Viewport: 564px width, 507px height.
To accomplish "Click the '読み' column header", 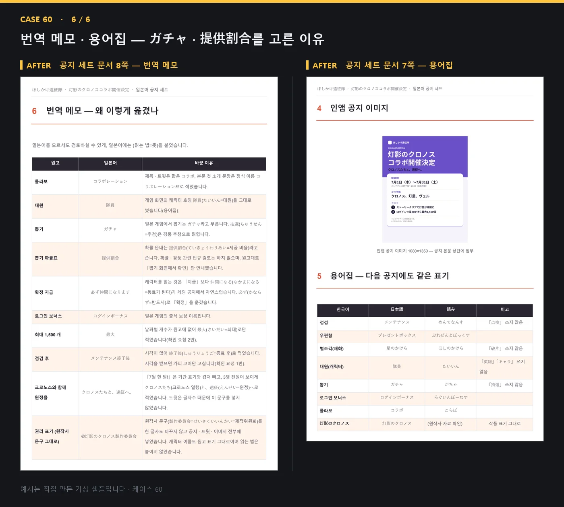I will pyautogui.click(x=451, y=309).
